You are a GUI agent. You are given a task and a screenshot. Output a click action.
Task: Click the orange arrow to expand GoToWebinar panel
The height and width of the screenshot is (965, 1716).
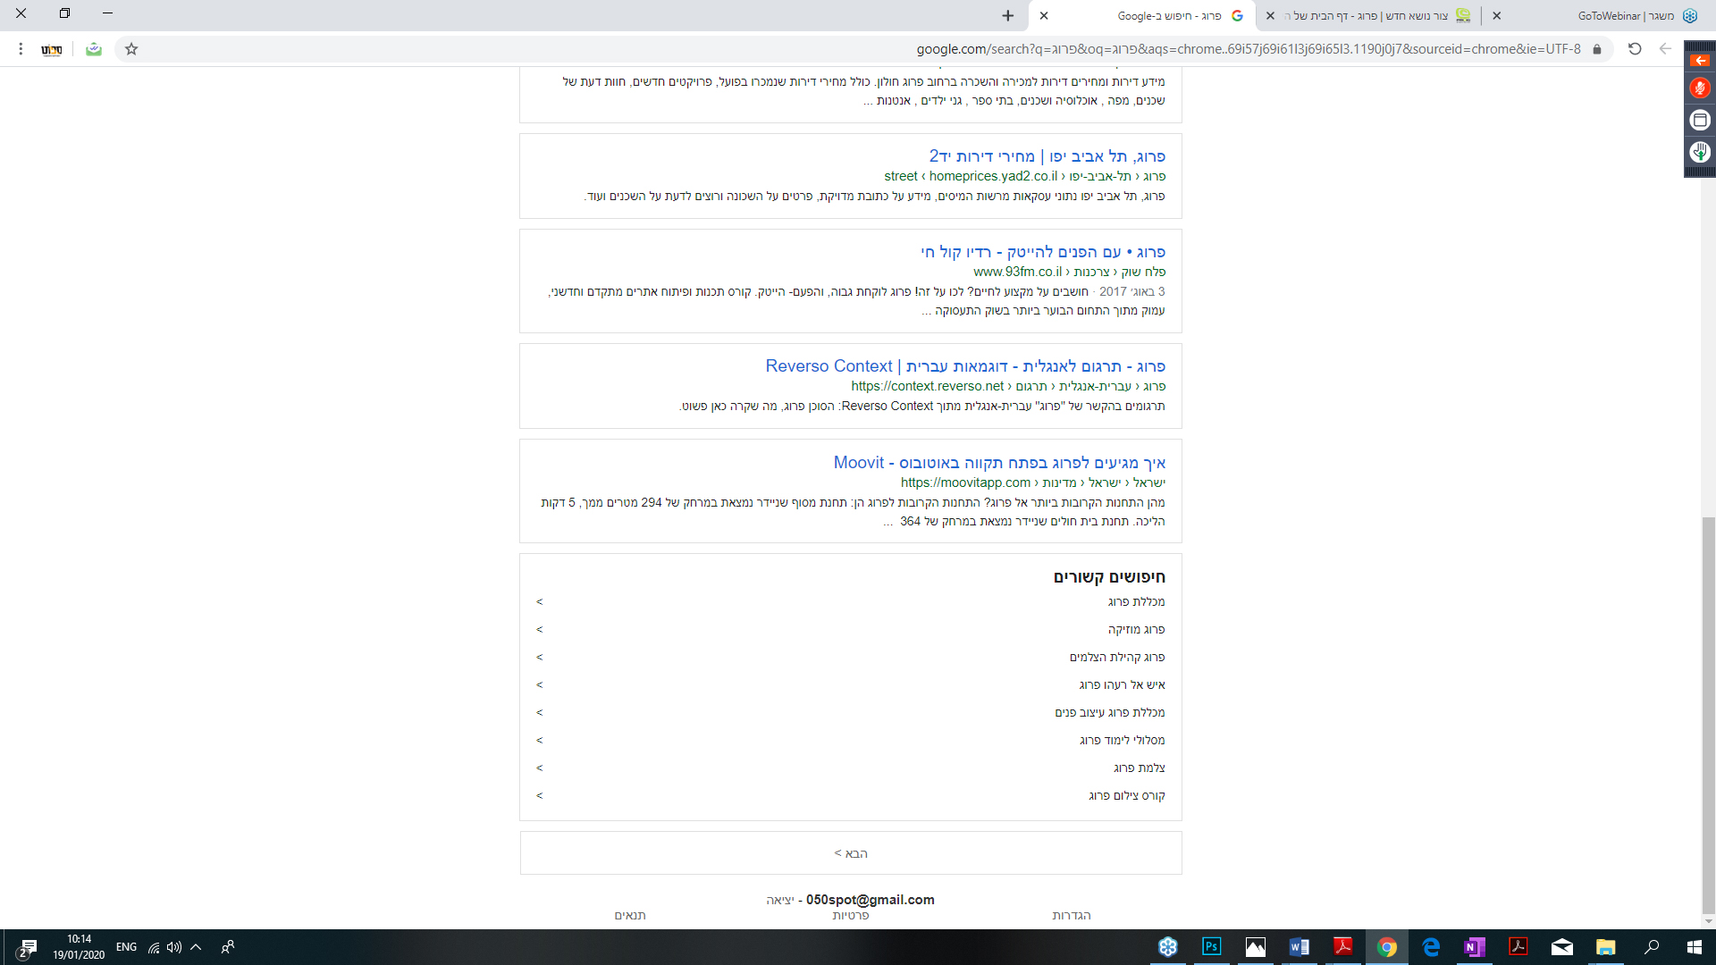[x=1699, y=60]
